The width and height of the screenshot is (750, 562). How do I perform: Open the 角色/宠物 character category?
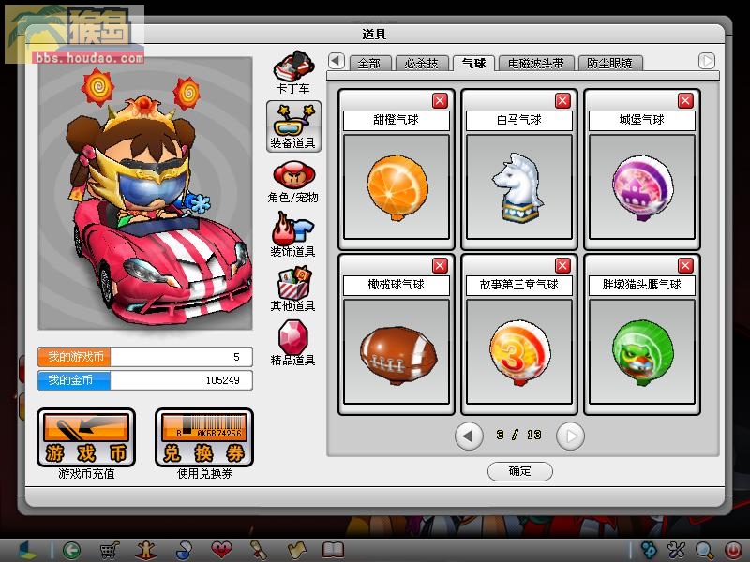click(x=293, y=182)
